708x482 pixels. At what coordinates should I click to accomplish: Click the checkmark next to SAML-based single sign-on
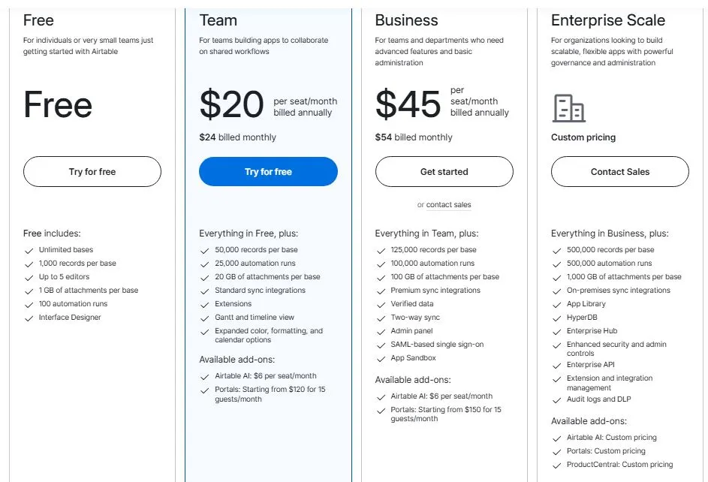coord(381,345)
